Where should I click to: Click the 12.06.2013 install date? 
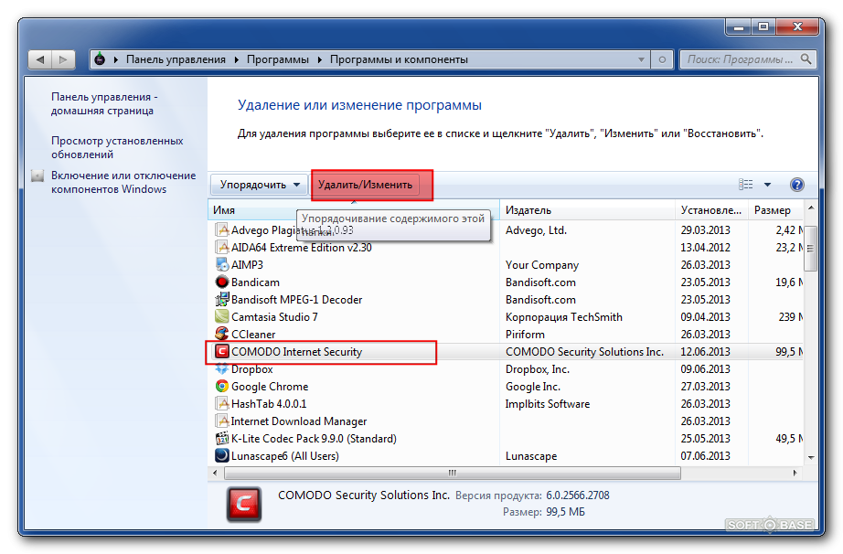[705, 351]
